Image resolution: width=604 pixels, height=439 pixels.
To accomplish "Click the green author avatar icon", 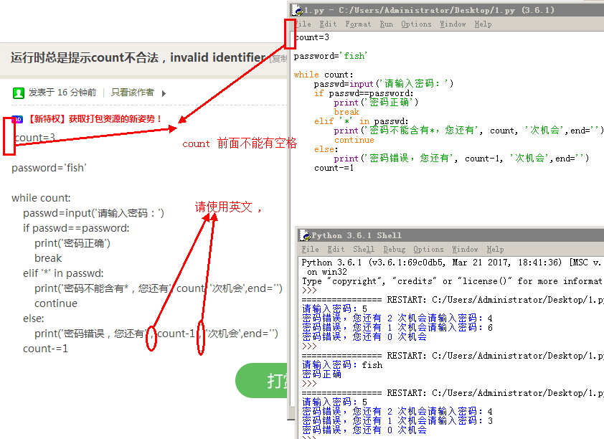I will 19,93.
